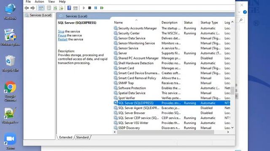The width and height of the screenshot is (270, 151).
Task: Click the Stop the service link
Action: click(x=61, y=31)
